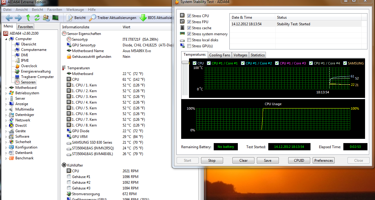Click the AIDA64 v2.60.2100 root node

click(24, 33)
